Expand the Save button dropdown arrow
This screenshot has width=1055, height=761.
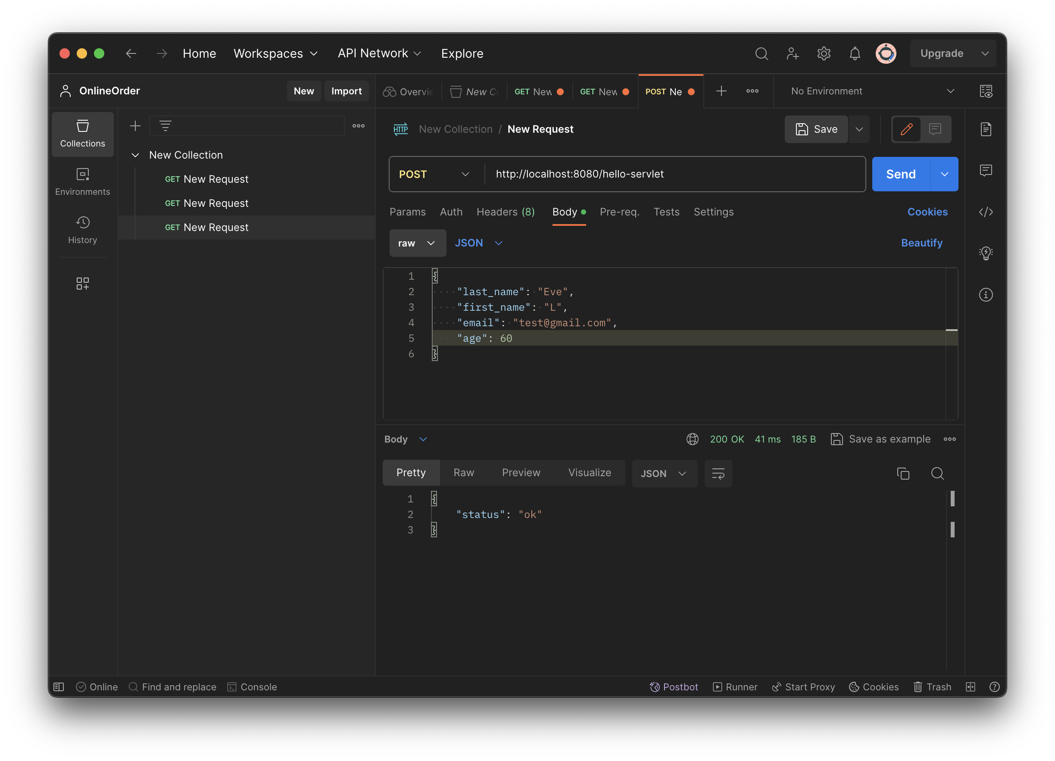coord(859,128)
